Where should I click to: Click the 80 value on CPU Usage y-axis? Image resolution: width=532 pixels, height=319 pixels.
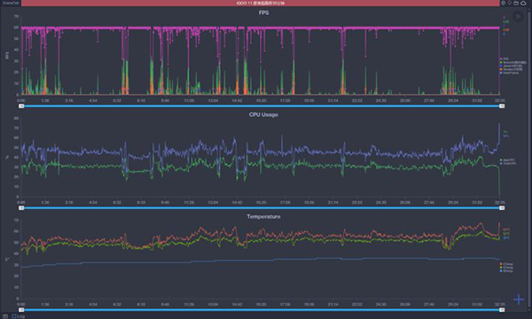[16, 119]
